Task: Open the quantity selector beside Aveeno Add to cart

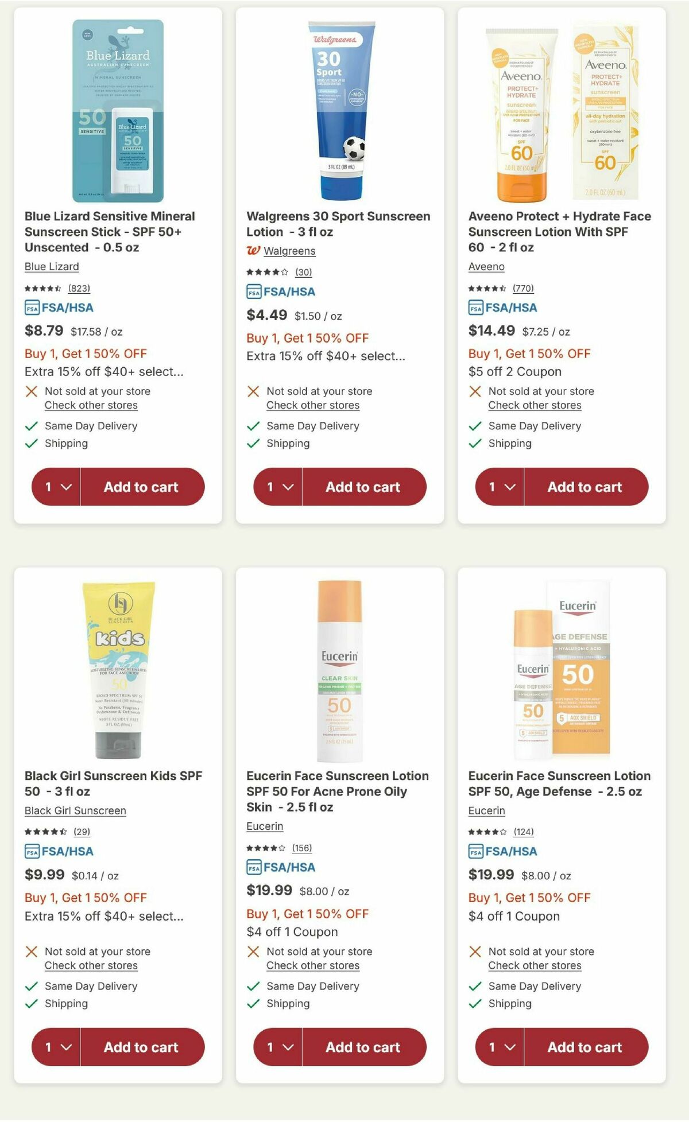Action: tap(500, 487)
